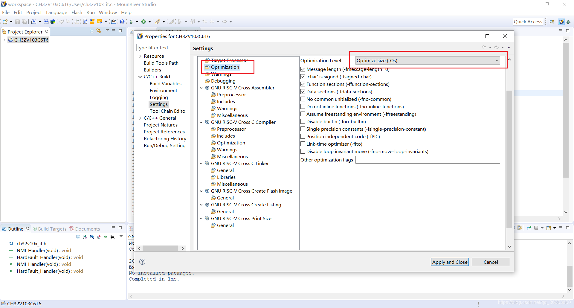Open the Run button dropdown arrow
The height and width of the screenshot is (308, 574).
coord(149,22)
